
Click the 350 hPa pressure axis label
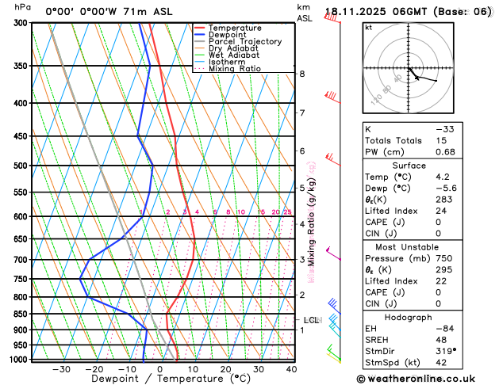tap(22, 66)
